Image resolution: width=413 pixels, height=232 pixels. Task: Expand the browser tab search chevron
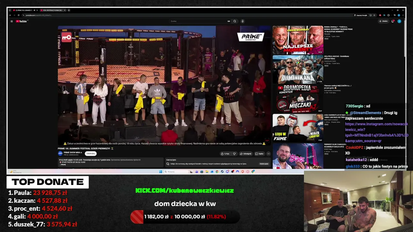pos(10,10)
